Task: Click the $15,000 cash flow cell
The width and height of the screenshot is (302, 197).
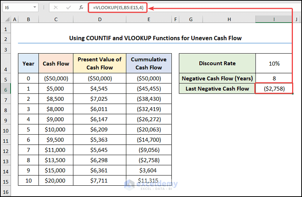Action: point(56,170)
